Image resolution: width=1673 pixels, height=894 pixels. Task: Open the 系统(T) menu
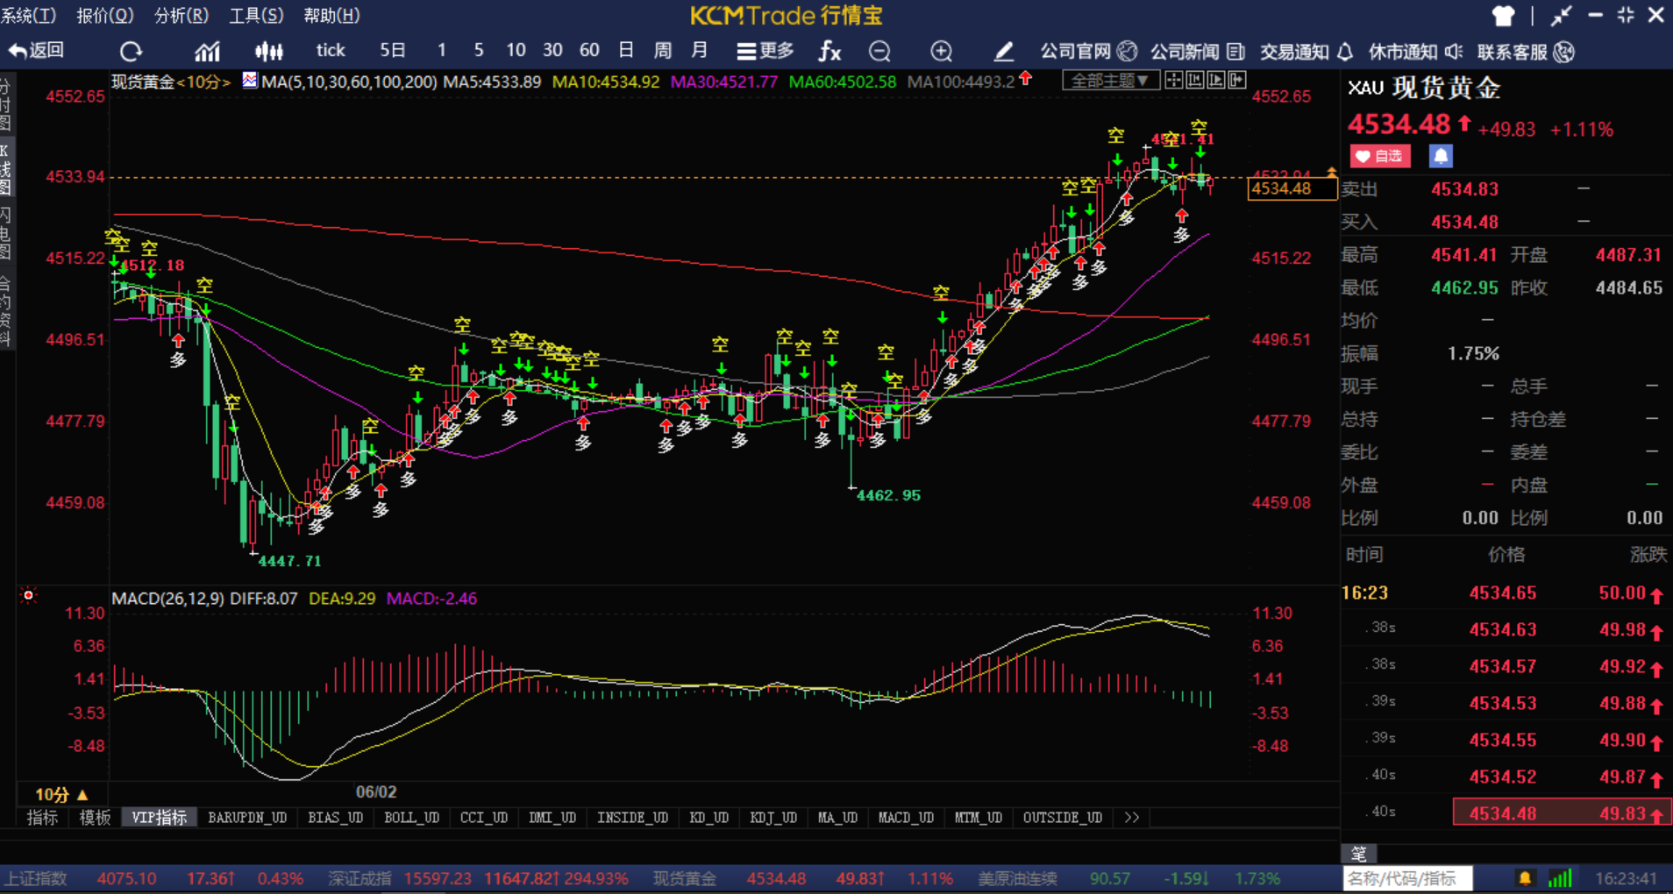click(x=28, y=16)
